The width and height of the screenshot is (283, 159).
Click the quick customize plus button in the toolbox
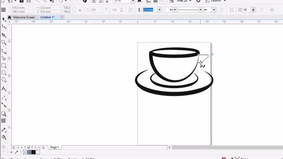[4, 147]
